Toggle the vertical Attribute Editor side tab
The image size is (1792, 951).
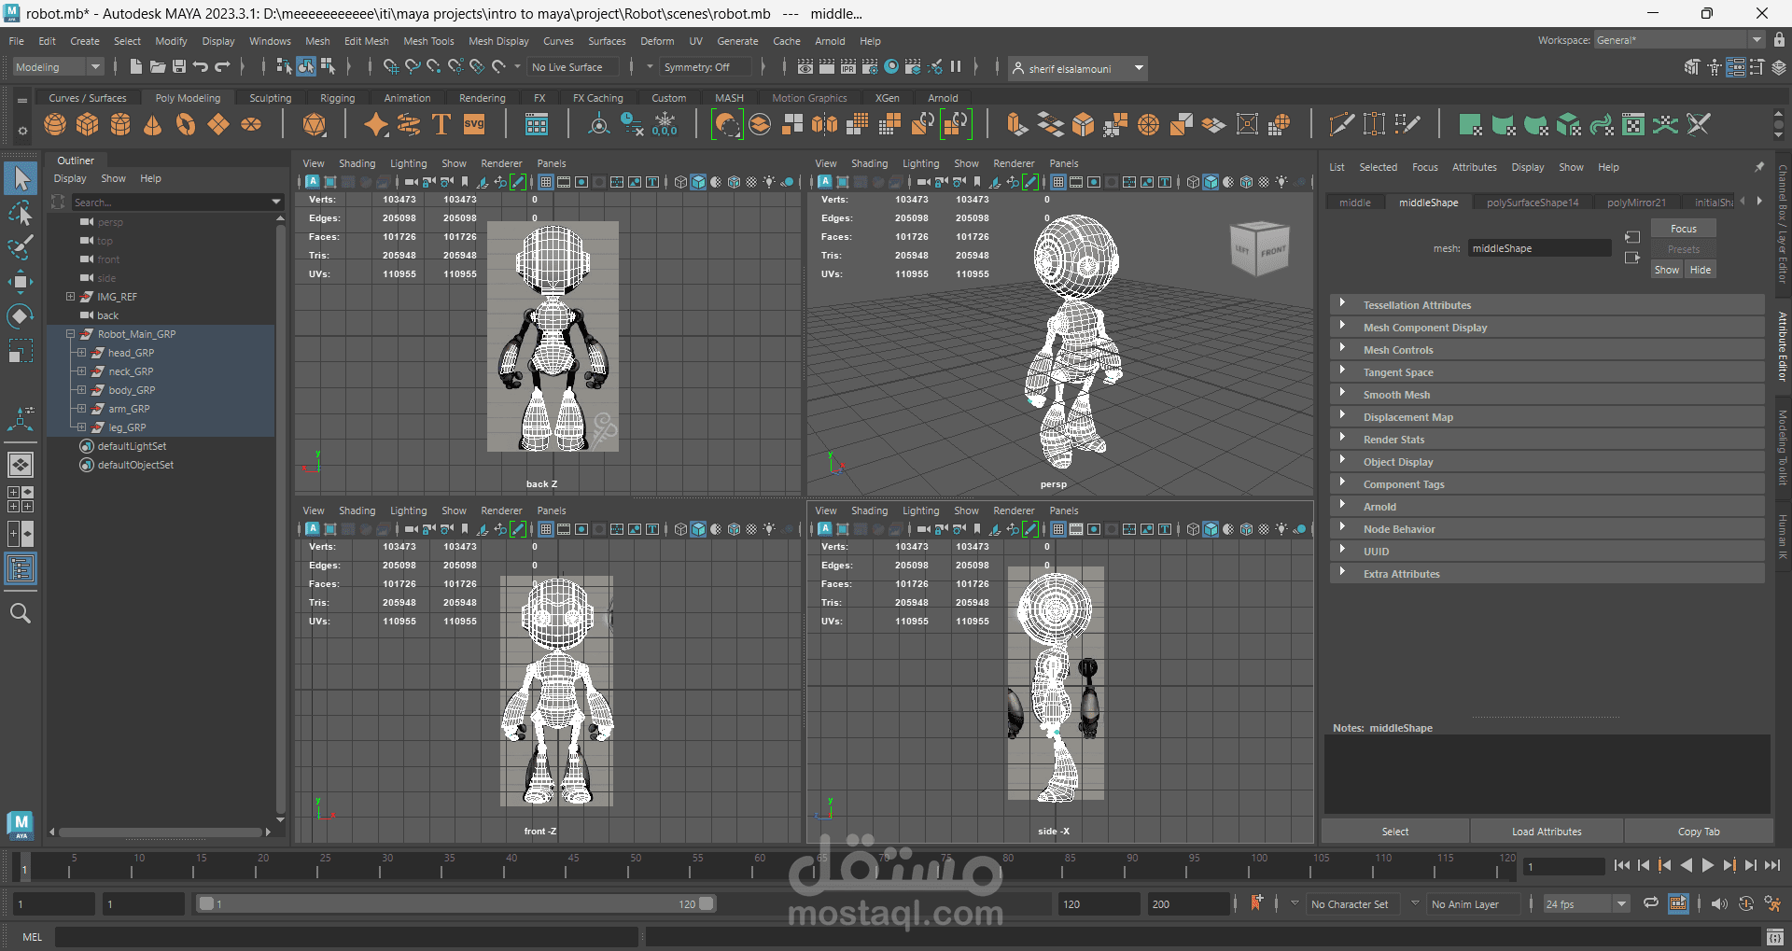coord(1782,346)
